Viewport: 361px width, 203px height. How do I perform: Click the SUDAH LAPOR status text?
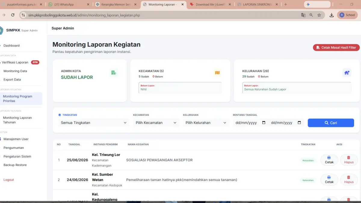[77, 77]
